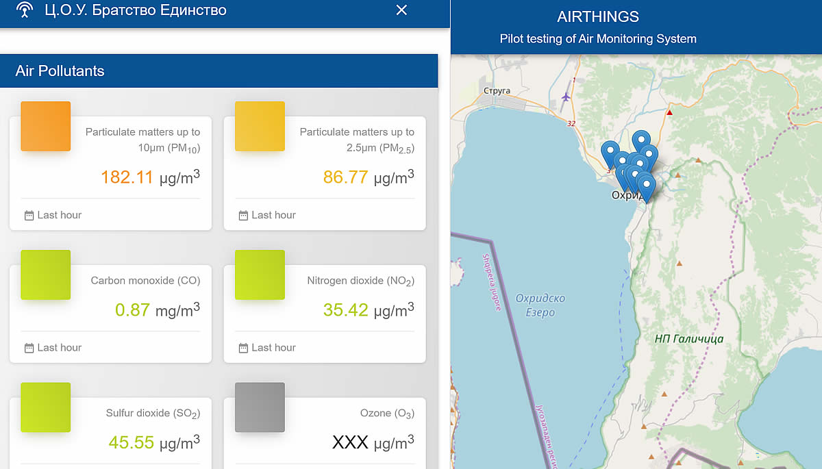
Task: Click the calendar icon in PM2.5 card
Action: (243, 215)
